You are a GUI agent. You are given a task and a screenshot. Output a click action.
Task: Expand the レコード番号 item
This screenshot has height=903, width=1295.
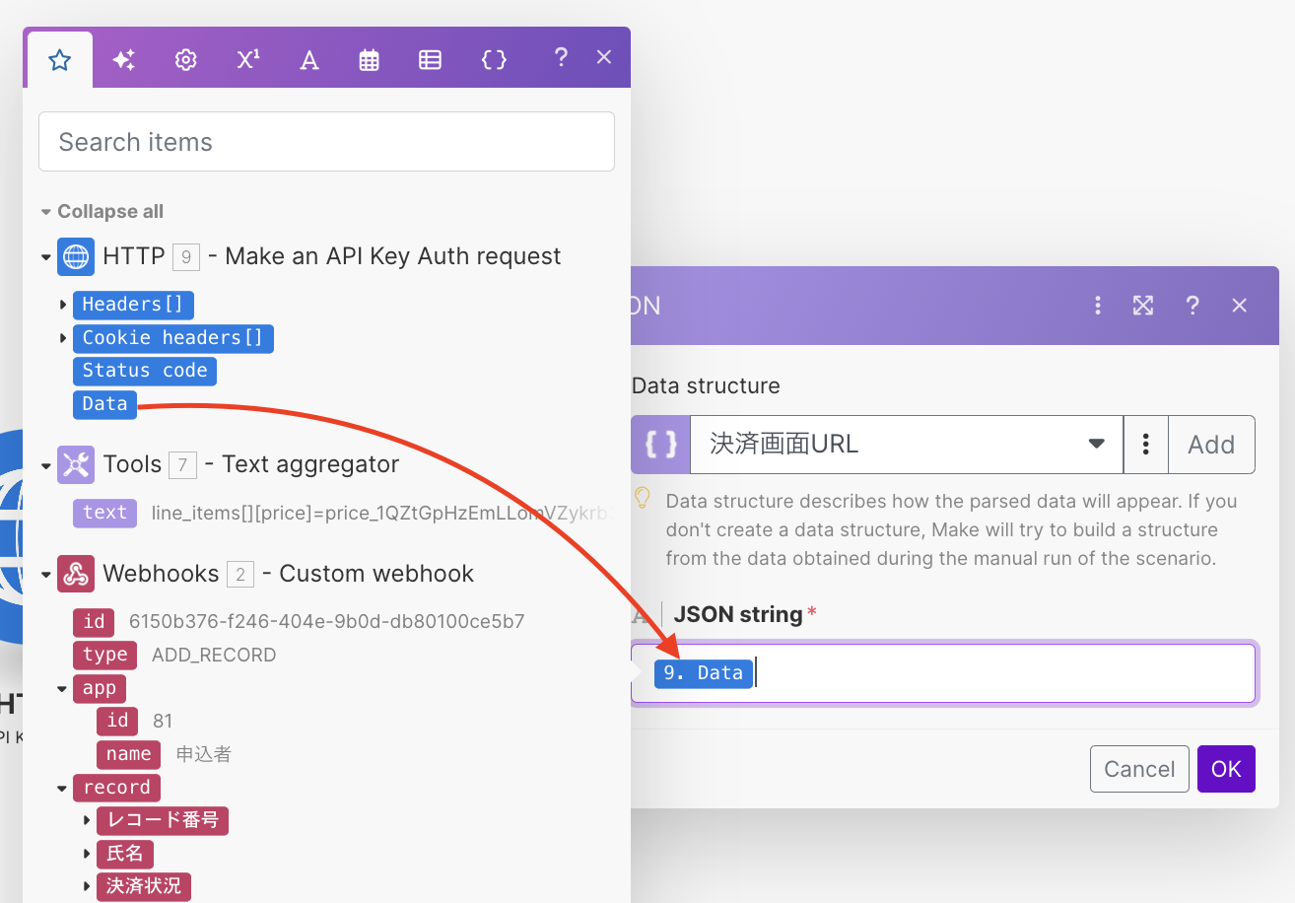[x=87, y=820]
